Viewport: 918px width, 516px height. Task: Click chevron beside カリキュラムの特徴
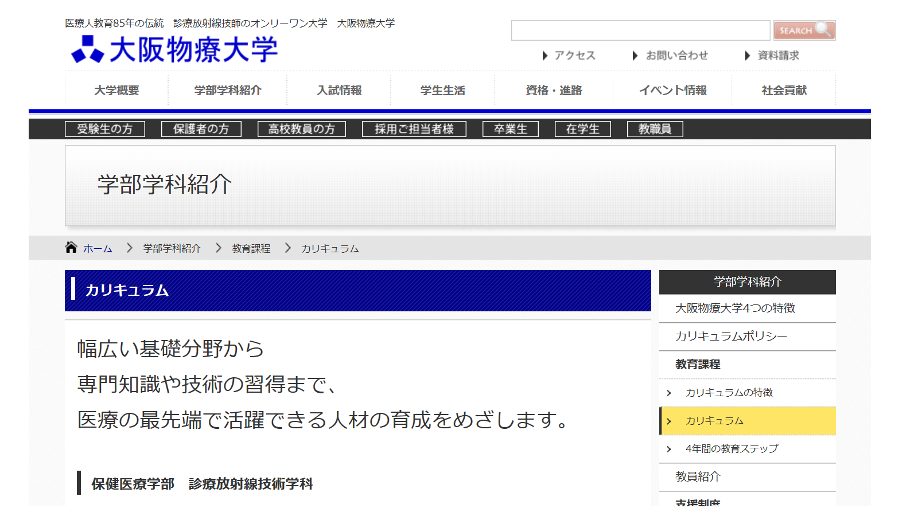click(x=669, y=393)
